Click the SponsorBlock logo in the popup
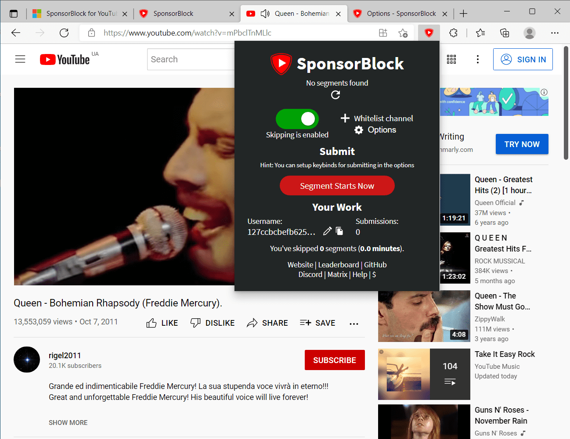The width and height of the screenshot is (570, 439). tap(281, 64)
